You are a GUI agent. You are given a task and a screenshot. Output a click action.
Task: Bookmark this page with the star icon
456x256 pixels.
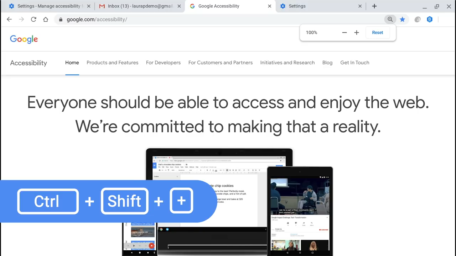402,20
